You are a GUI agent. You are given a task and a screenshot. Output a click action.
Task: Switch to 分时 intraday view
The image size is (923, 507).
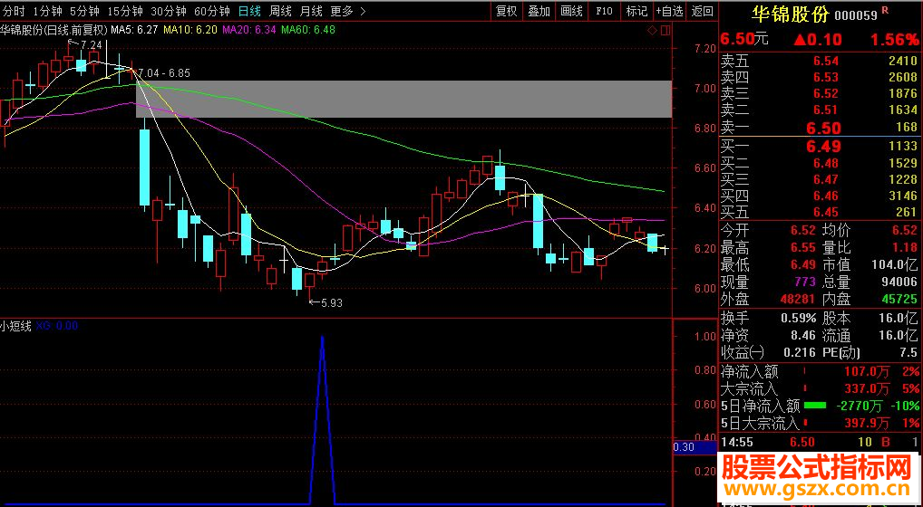[13, 11]
